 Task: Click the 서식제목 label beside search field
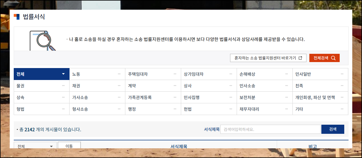click(x=211, y=129)
